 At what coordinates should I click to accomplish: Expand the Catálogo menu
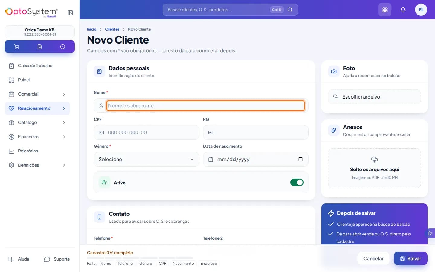point(37,122)
